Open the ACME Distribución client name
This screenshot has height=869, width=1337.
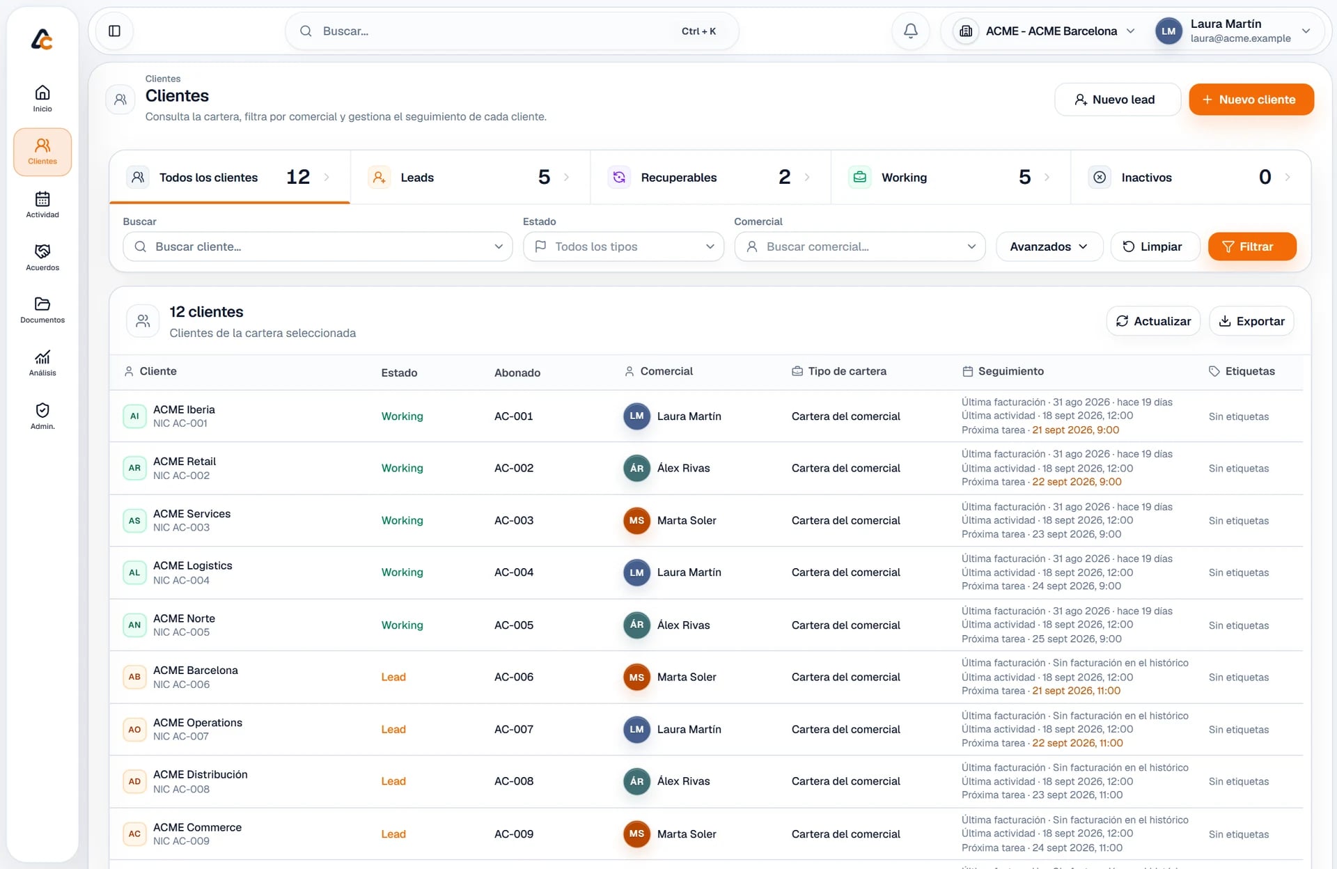tap(201, 775)
